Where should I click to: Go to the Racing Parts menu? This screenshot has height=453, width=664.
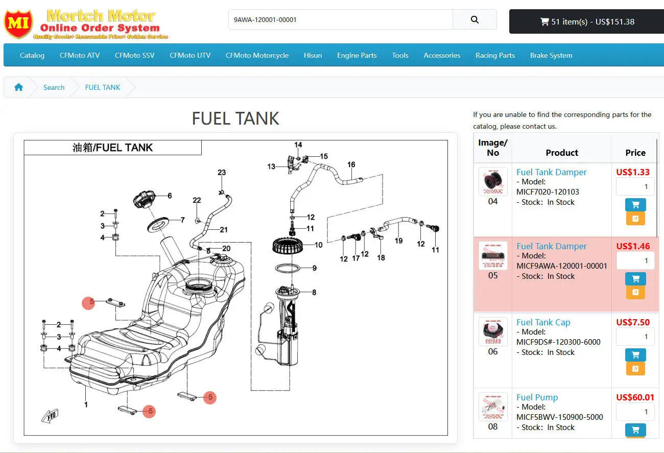pyautogui.click(x=495, y=55)
